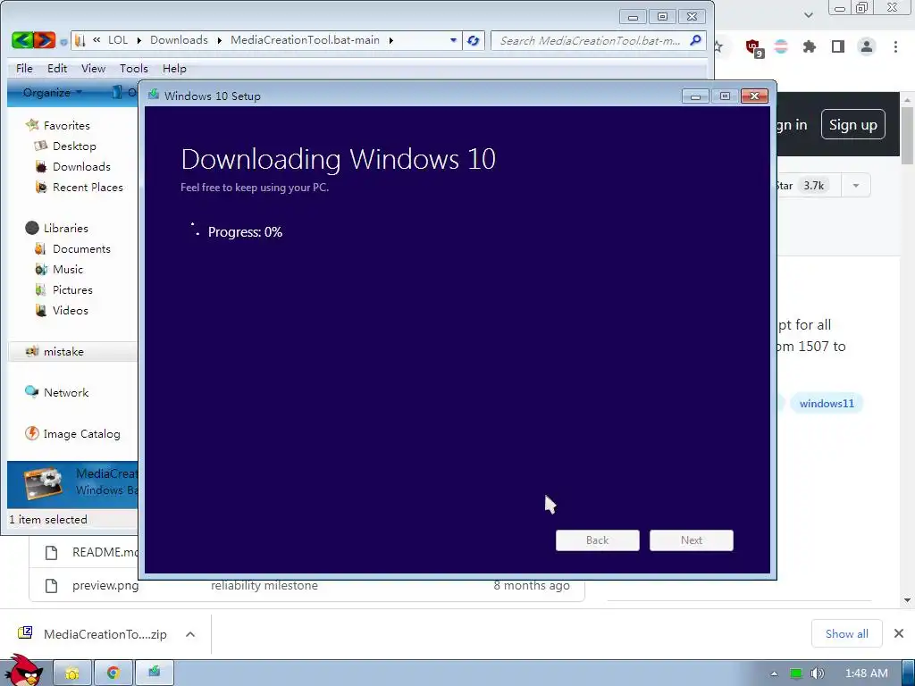Viewport: 915px width, 686px height.
Task: Expand the Downloads breadcrumb arrow
Action: click(x=220, y=40)
